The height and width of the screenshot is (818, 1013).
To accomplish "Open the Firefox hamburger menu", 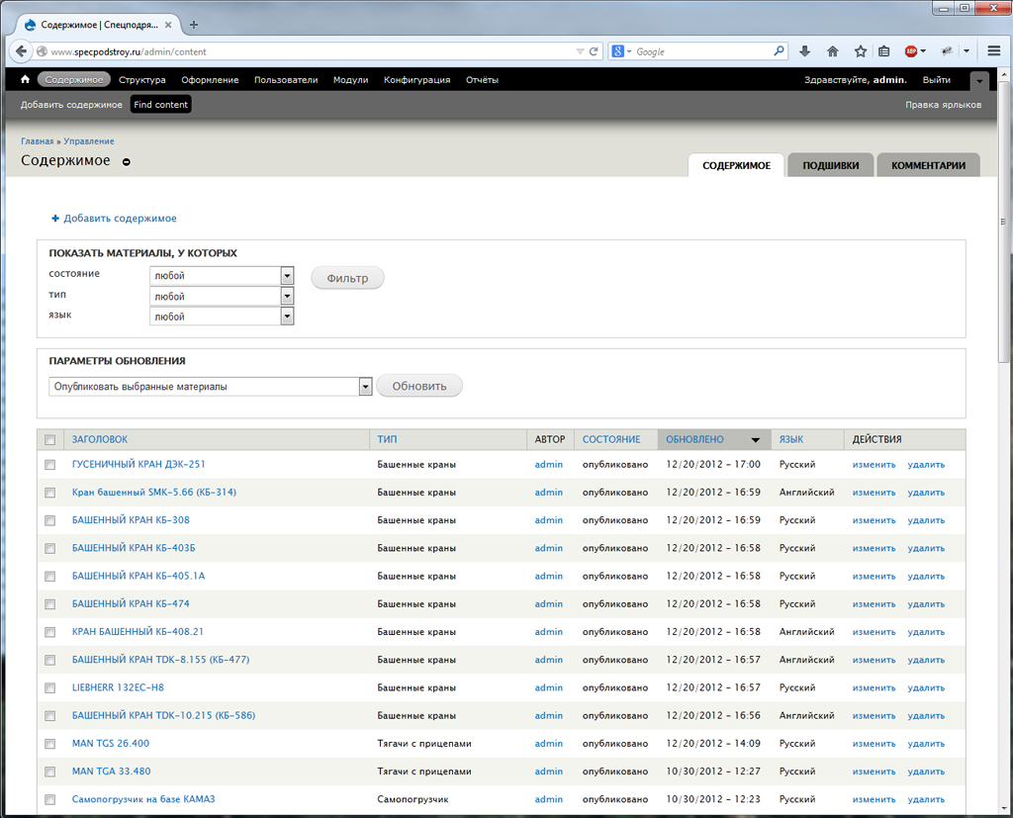I will tap(994, 51).
